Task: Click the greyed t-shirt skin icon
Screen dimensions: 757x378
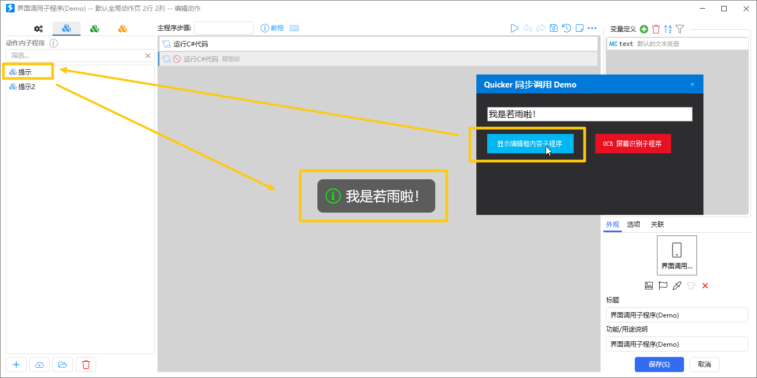Action: coord(691,286)
